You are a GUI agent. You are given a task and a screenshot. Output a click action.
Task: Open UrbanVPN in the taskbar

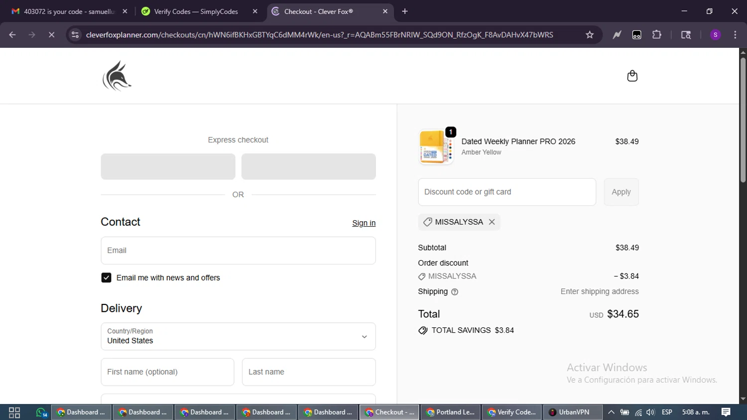click(572, 413)
